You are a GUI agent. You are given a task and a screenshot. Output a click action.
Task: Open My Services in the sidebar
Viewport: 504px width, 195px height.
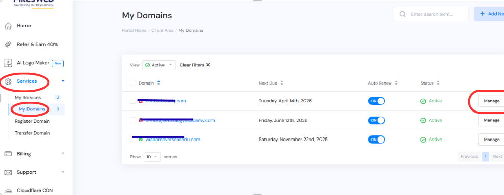(x=28, y=97)
